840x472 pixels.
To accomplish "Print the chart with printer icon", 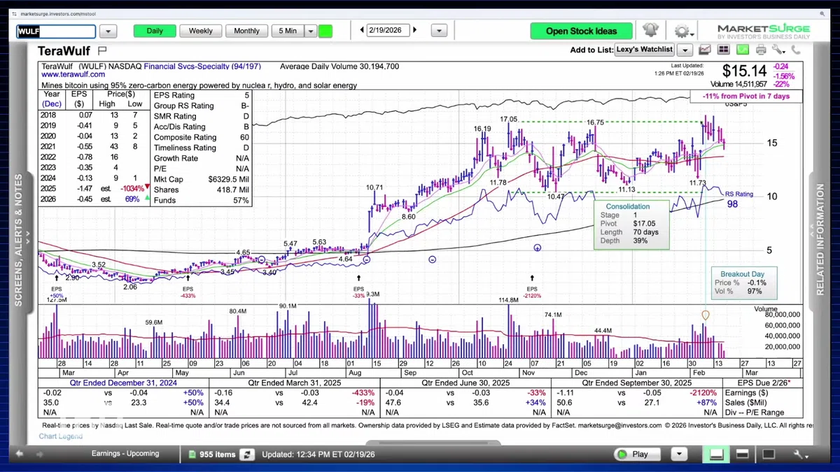I will (761, 50).
